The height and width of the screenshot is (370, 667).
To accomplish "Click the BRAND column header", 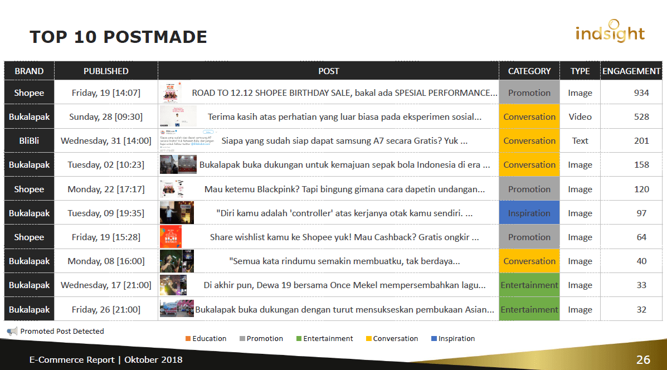I will [x=30, y=71].
